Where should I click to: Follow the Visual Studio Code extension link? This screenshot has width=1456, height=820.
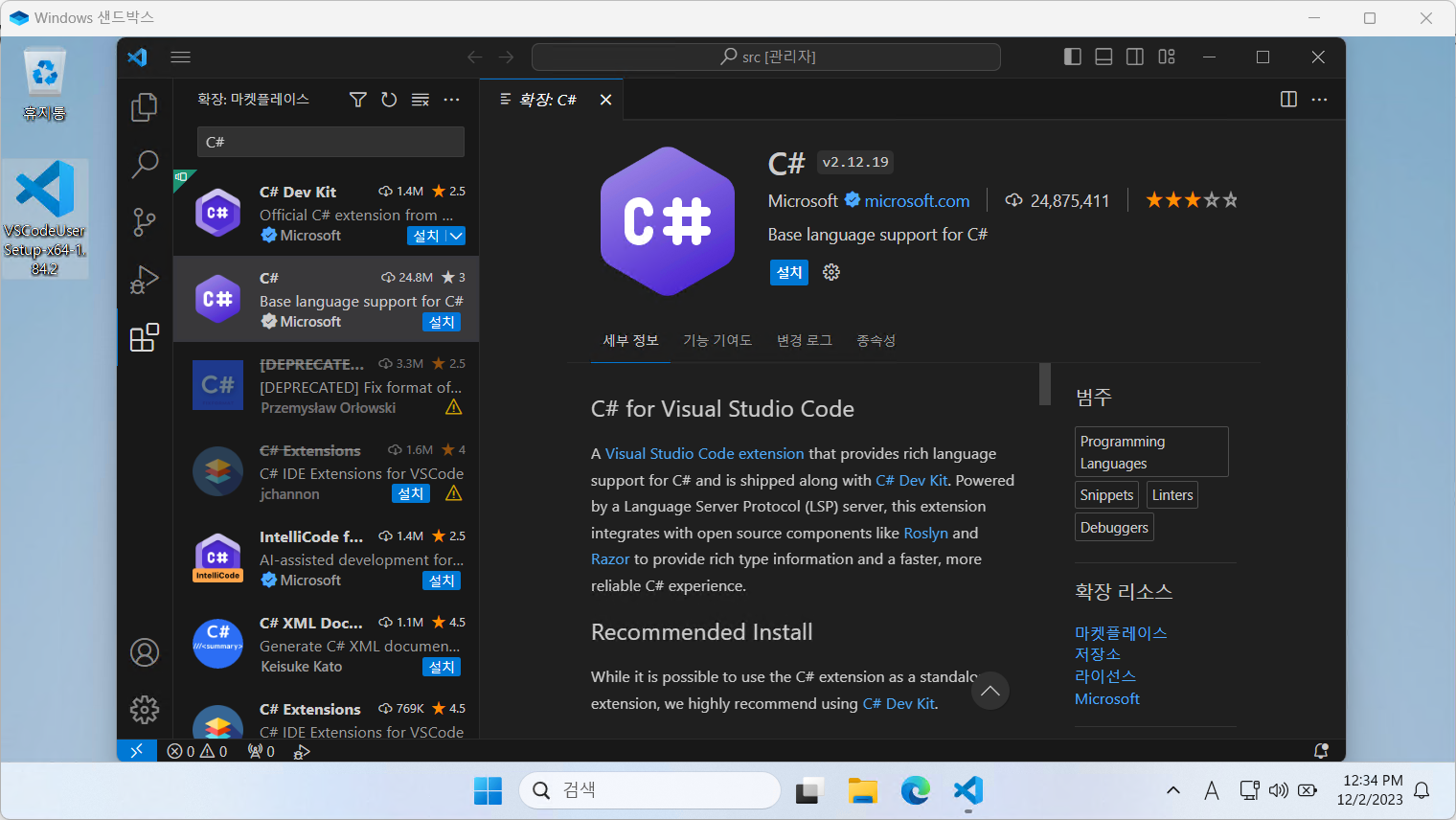pos(704,453)
